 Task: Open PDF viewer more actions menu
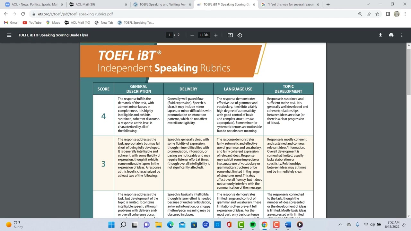point(402,35)
